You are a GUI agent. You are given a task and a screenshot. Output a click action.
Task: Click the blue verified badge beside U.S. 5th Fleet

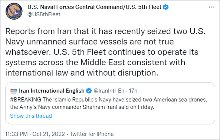[166, 7]
